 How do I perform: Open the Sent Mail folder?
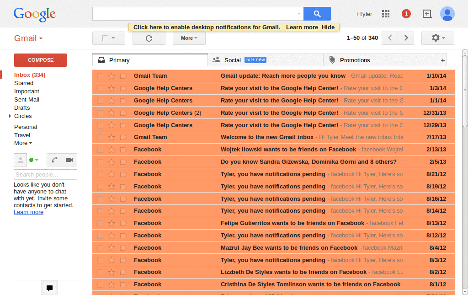click(27, 100)
